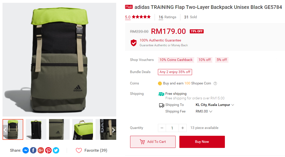Decrease quantity with the minus button
Image resolution: width=285 pixels, height=157 pixels.
click(162, 128)
